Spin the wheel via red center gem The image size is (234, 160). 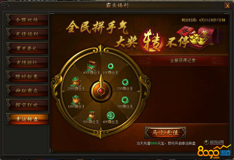(x=101, y=91)
